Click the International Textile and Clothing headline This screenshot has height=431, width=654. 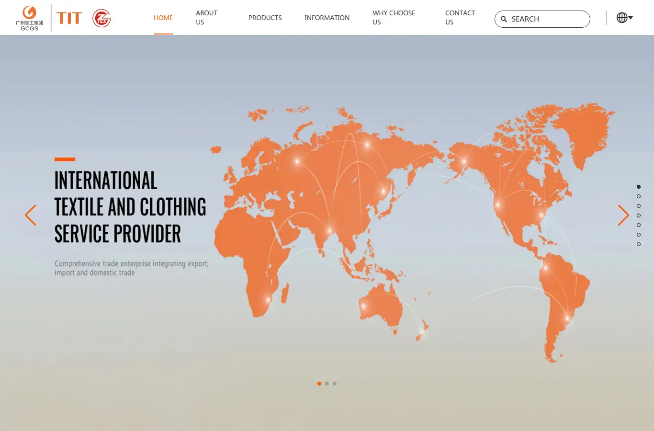130,207
